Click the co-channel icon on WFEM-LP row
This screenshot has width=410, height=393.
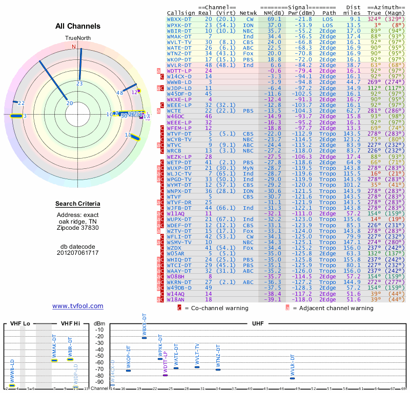pos(162,128)
